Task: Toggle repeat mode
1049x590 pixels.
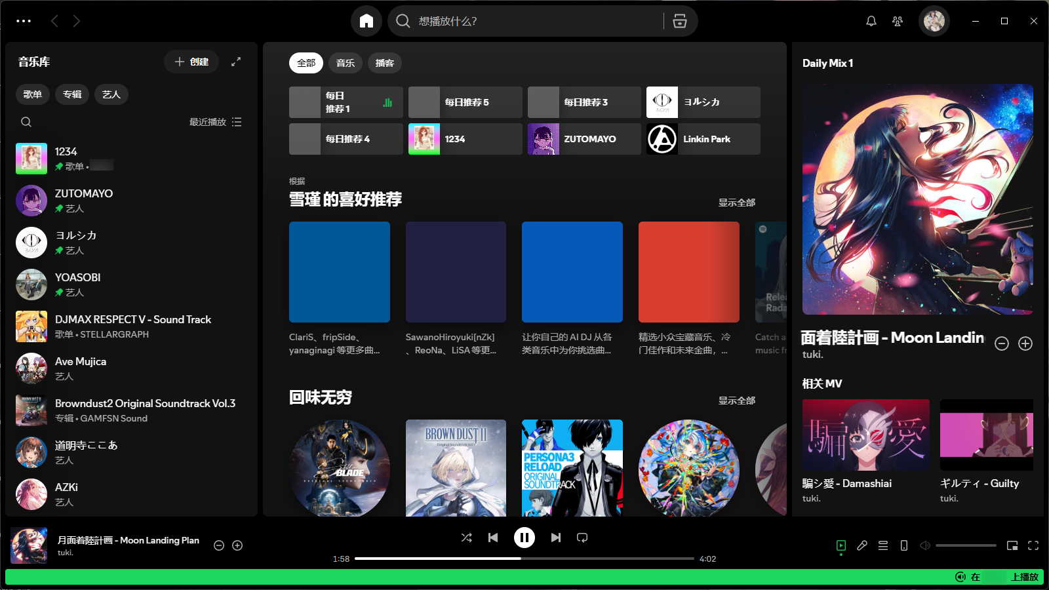Action: click(582, 538)
